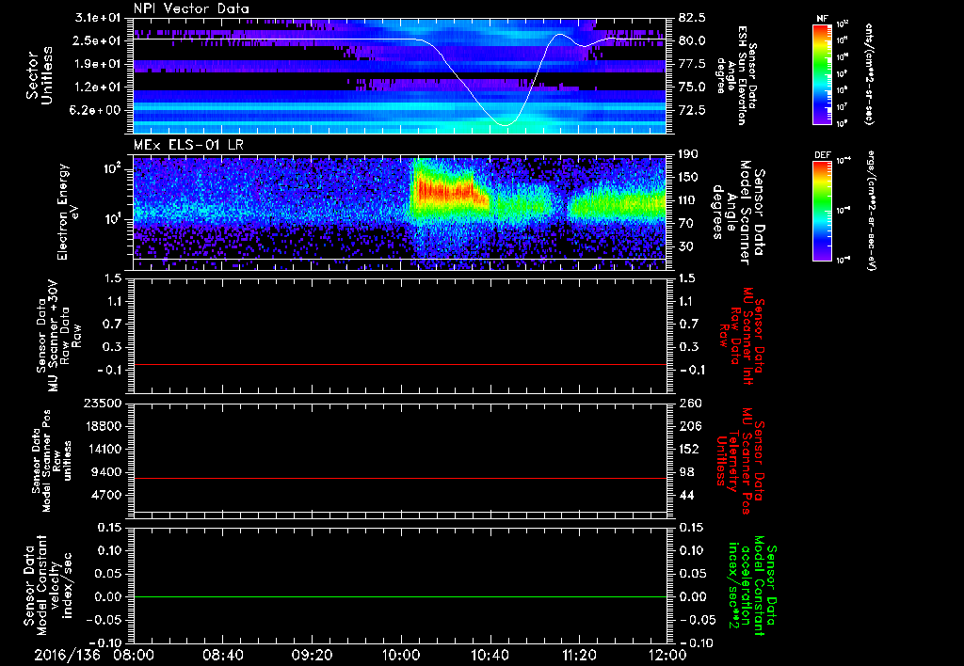This screenshot has width=964, height=666.
Task: Click the minimum of the white sun elevation curve
Action: pos(506,125)
